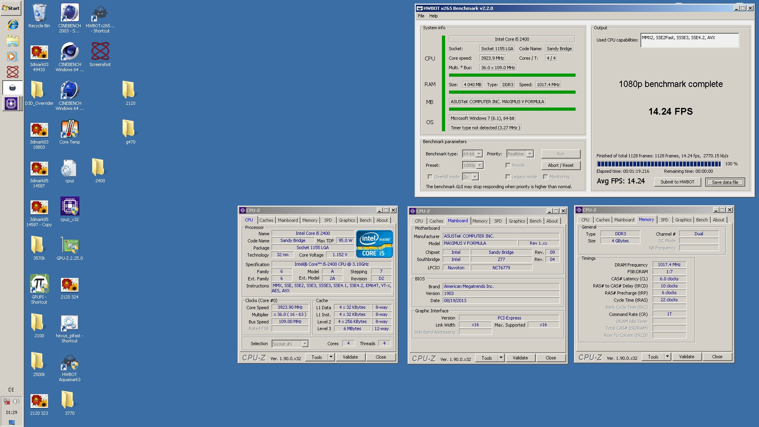This screenshot has width=759, height=427.
Task: Open the g470 folder
Action: [x=130, y=132]
